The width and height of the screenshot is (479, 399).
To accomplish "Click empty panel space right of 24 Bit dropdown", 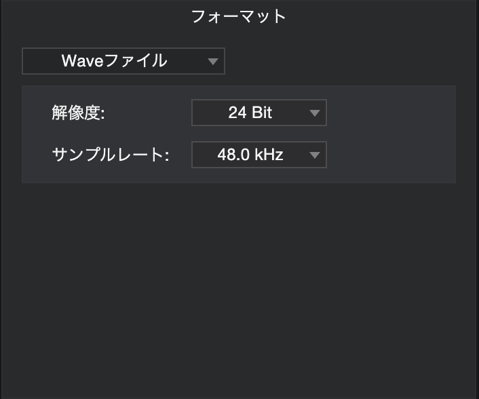I will (390, 113).
